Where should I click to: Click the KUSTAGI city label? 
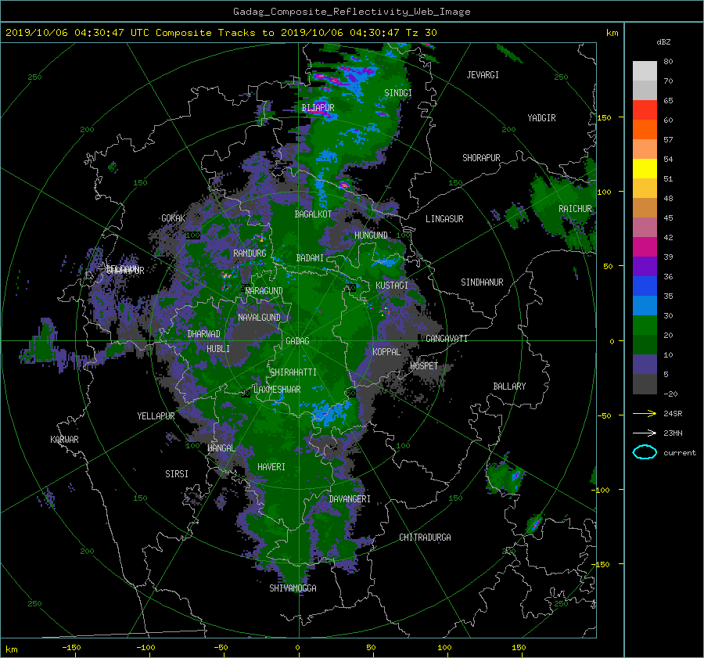392,286
